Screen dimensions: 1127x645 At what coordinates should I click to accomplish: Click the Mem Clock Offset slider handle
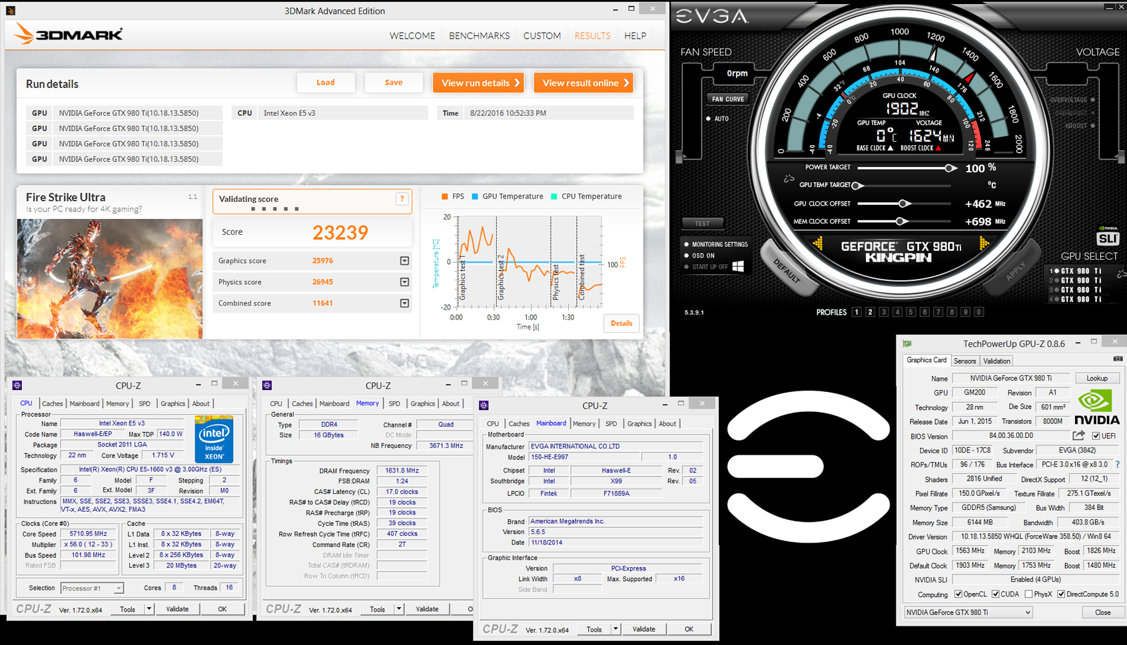[x=901, y=221]
